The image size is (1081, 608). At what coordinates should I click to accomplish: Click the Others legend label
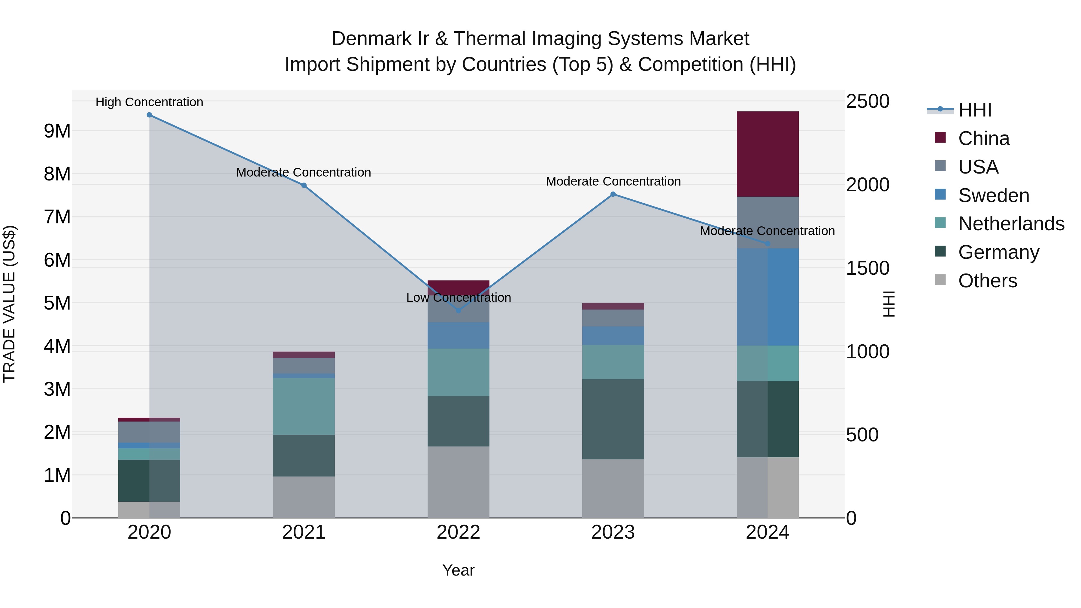pyautogui.click(x=988, y=281)
